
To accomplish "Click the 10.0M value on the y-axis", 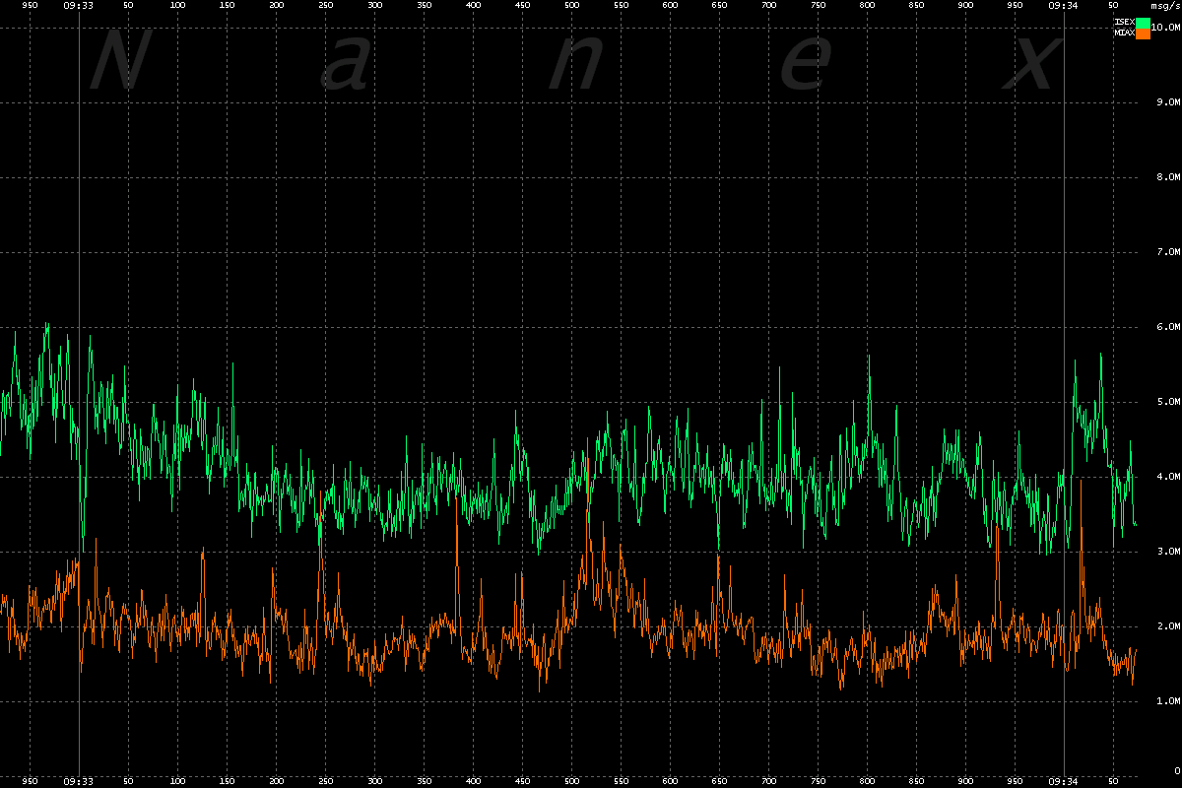I will coord(1165,28).
